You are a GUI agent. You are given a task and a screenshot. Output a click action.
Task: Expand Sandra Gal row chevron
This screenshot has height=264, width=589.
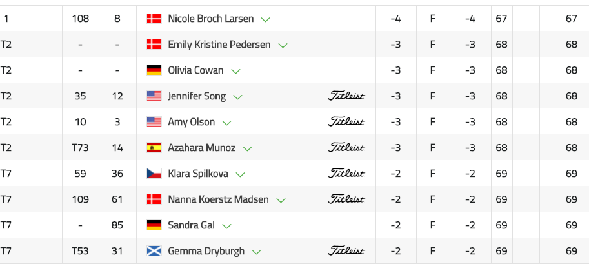pyautogui.click(x=226, y=226)
